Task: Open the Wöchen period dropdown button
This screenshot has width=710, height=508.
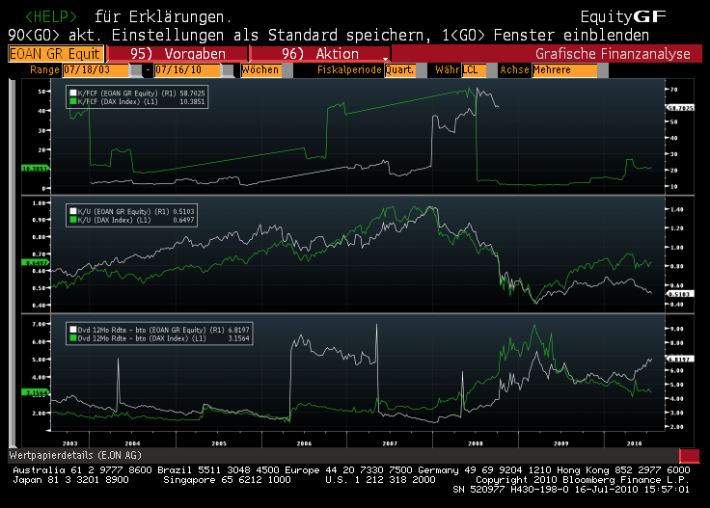Action: pos(287,70)
